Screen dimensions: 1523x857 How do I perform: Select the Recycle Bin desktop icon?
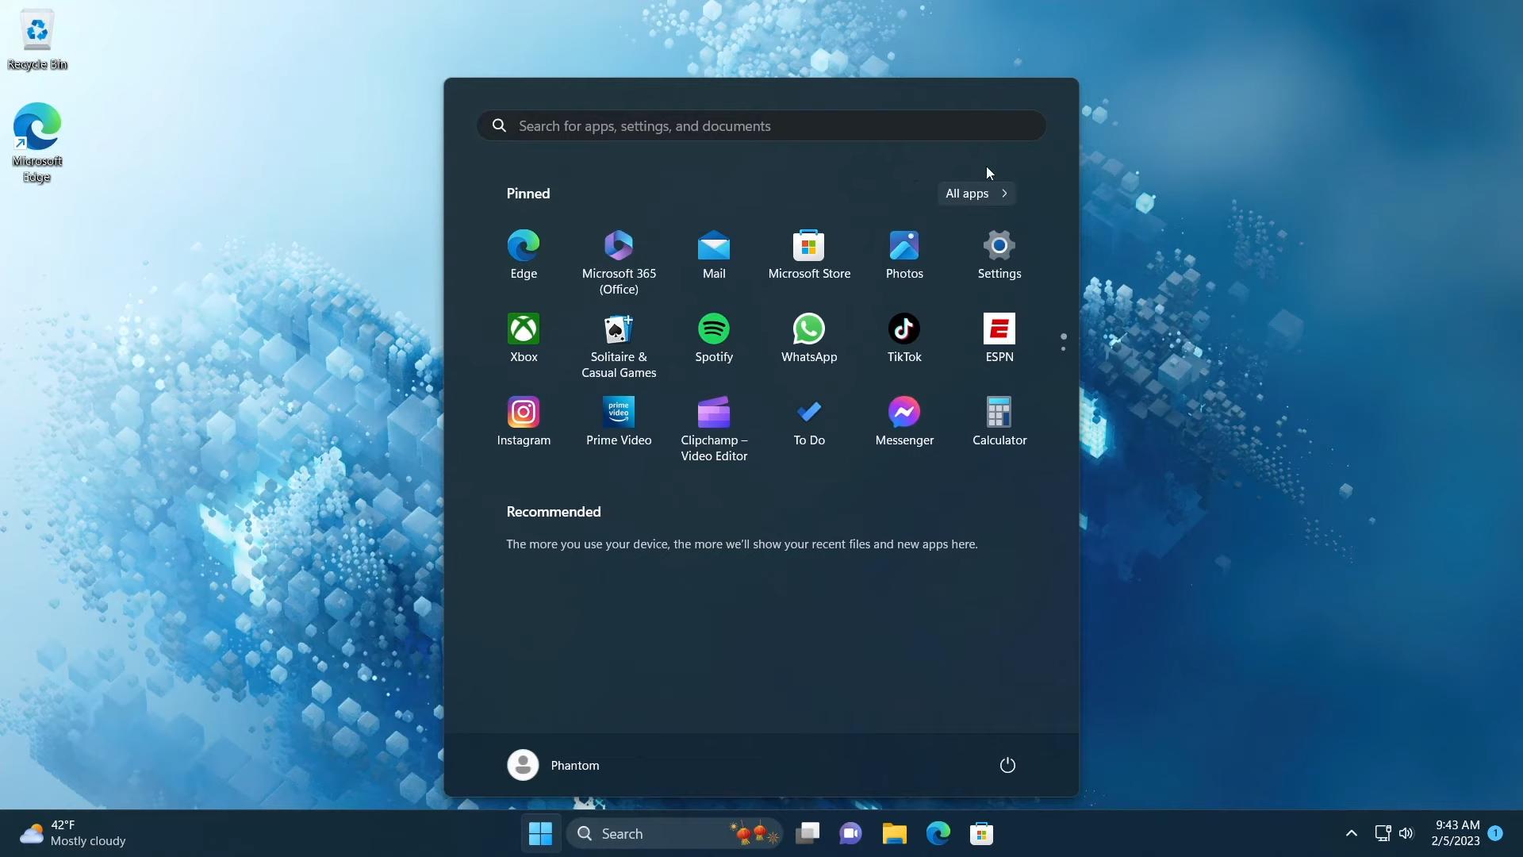click(x=37, y=40)
